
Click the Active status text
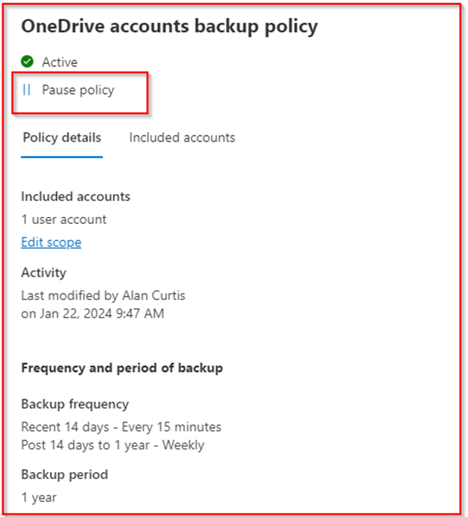(x=59, y=62)
